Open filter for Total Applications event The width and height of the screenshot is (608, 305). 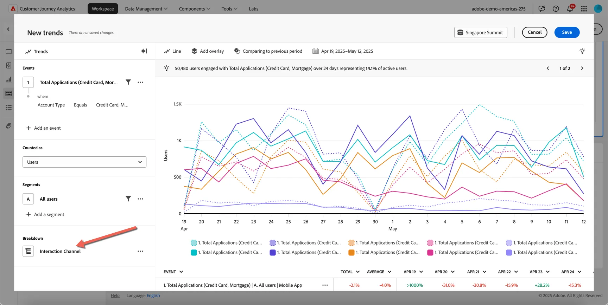pyautogui.click(x=128, y=82)
